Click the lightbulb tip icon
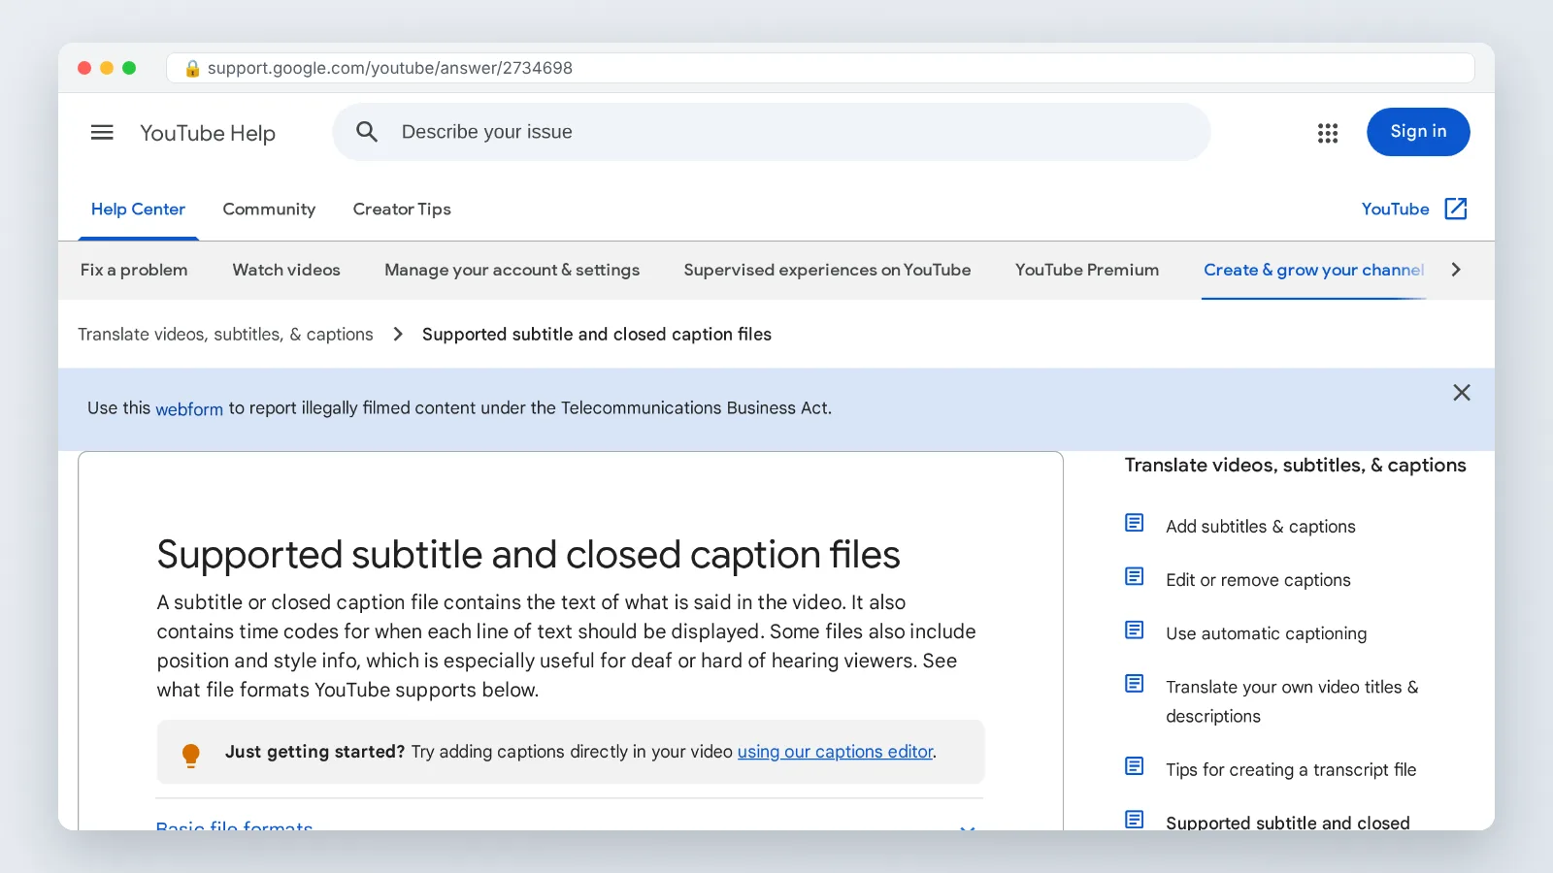The height and width of the screenshot is (873, 1553). 191,755
